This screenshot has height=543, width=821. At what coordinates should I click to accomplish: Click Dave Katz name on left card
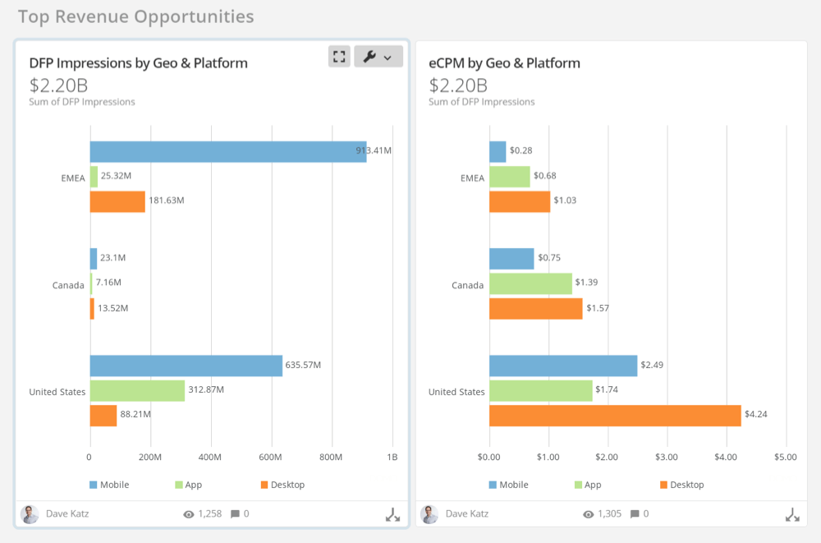coord(67,514)
